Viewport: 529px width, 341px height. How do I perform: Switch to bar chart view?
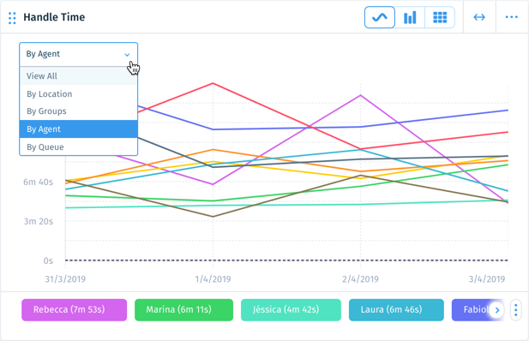(410, 17)
